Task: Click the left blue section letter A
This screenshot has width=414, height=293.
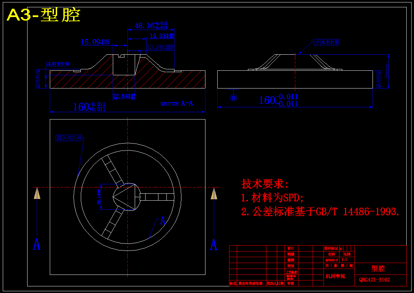Action: tap(37, 244)
